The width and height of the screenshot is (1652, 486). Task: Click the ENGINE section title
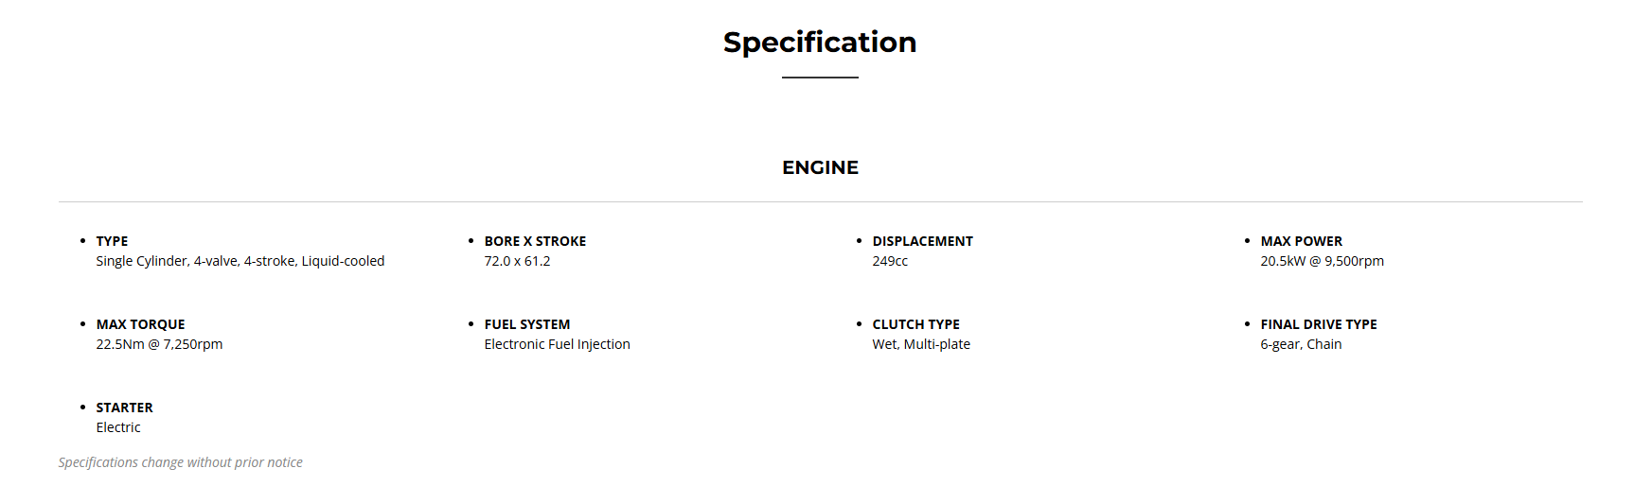pyautogui.click(x=820, y=167)
